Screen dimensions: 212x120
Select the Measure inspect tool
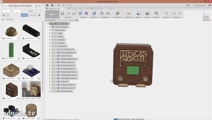[129, 13]
